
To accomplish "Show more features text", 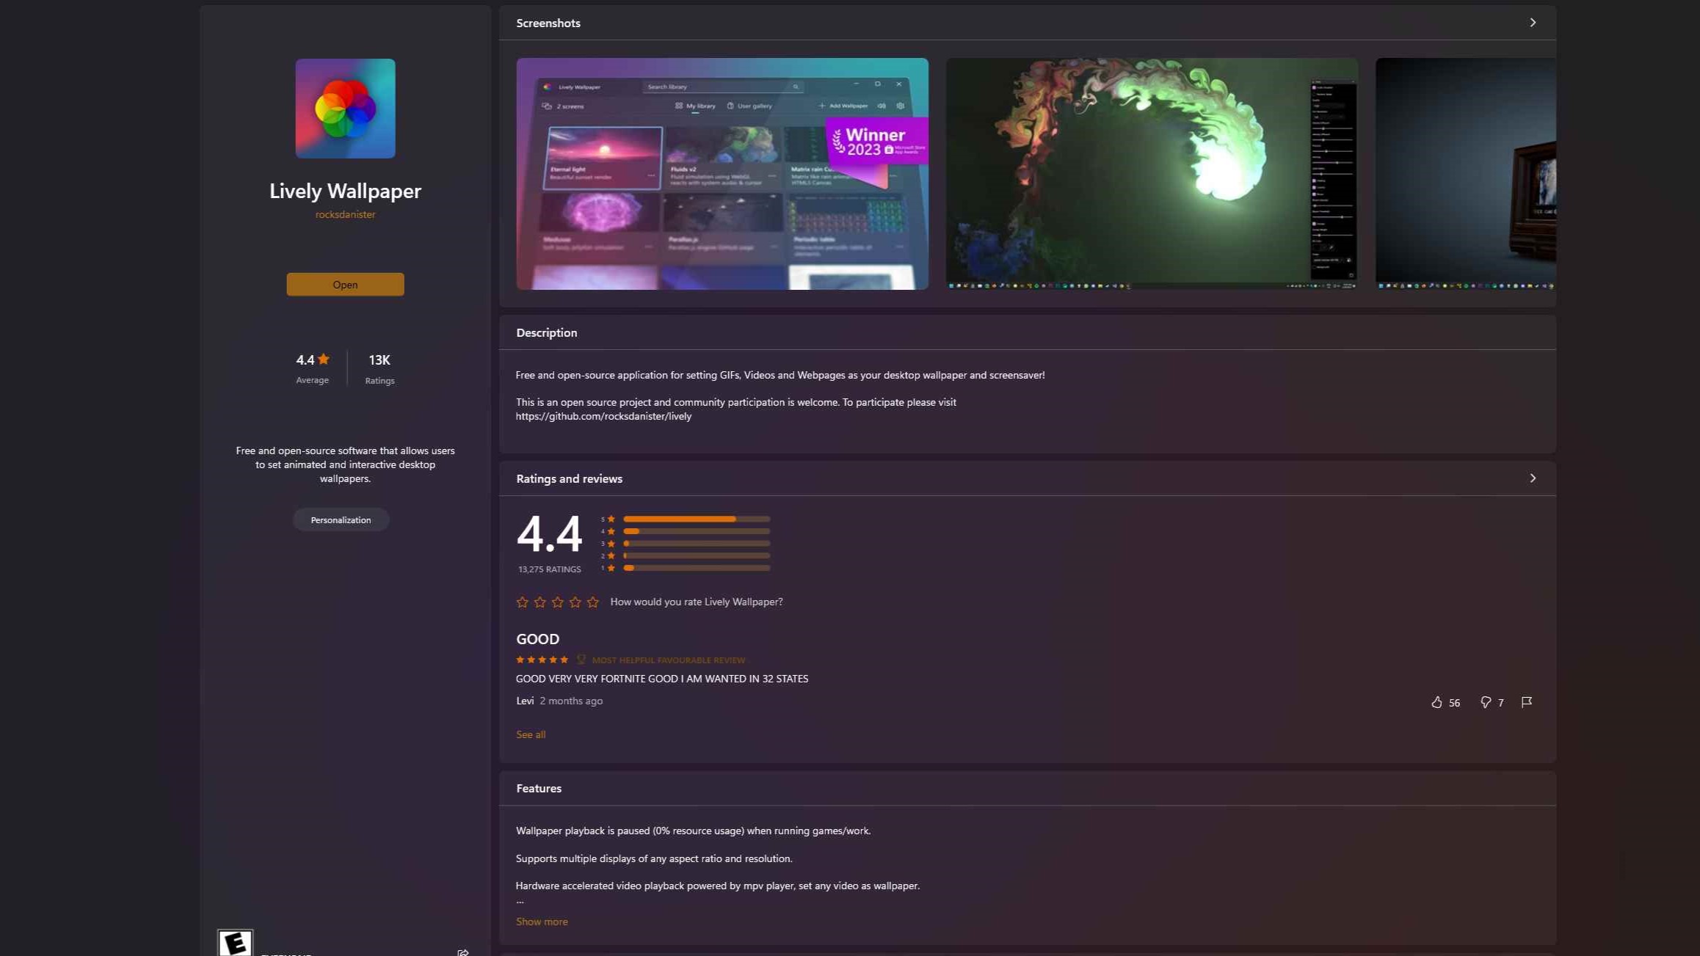I will pos(541,922).
